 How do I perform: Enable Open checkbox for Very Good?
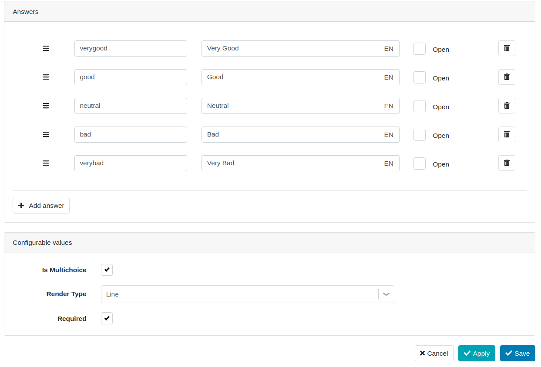tap(420, 49)
